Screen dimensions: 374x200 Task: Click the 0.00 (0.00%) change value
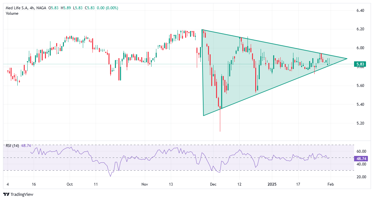coord(107,8)
